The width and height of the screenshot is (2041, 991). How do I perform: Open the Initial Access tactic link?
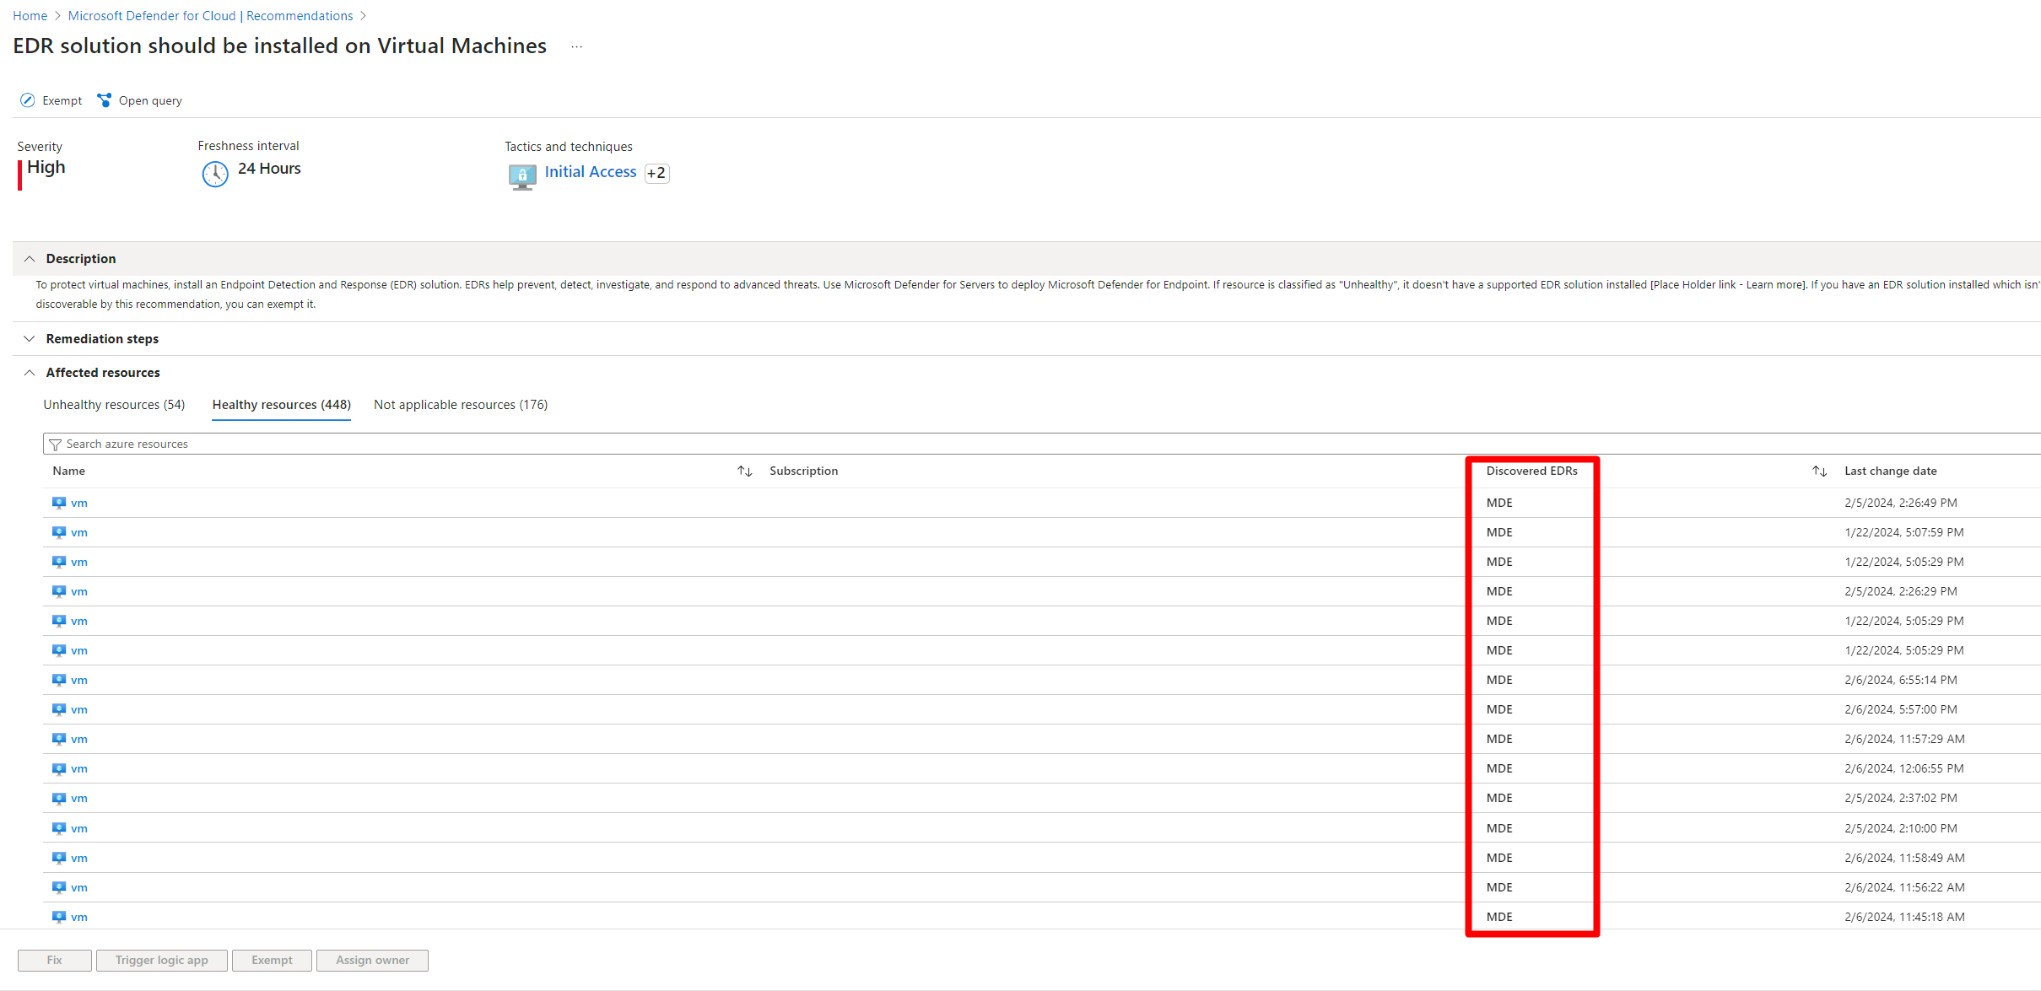click(591, 172)
